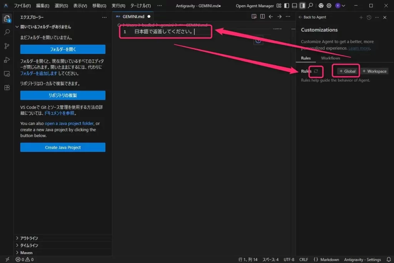Open conversation history in the agent panel
394x263 pixels.
click(x=369, y=17)
